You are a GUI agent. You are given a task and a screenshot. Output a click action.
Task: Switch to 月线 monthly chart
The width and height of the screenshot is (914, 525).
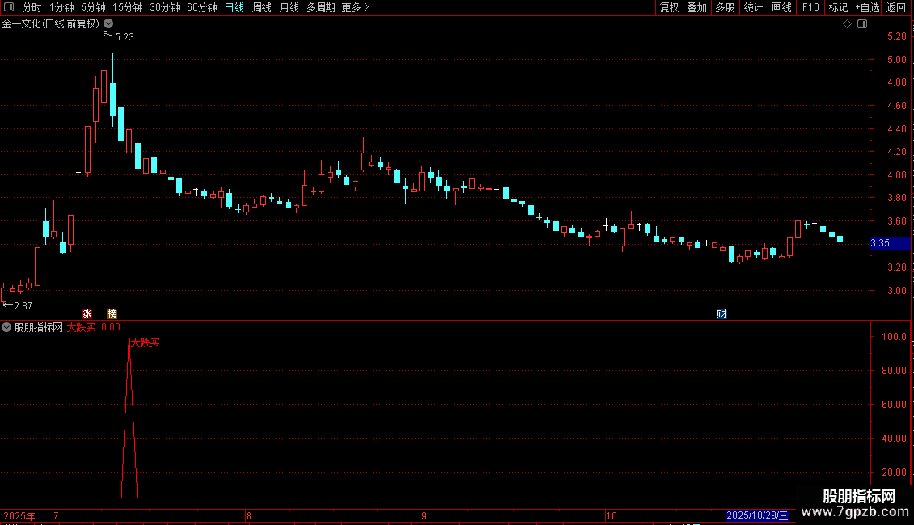289,7
